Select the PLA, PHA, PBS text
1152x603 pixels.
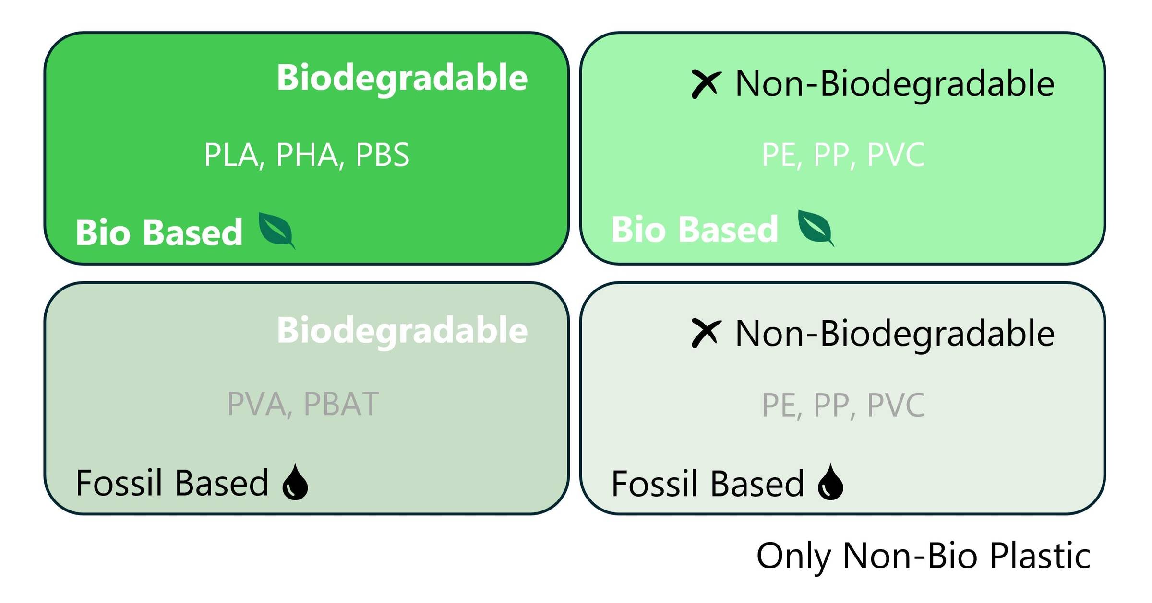point(307,155)
